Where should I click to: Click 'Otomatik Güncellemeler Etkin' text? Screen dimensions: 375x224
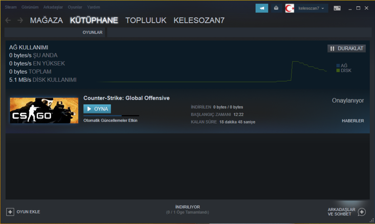pyautogui.click(x=110, y=121)
